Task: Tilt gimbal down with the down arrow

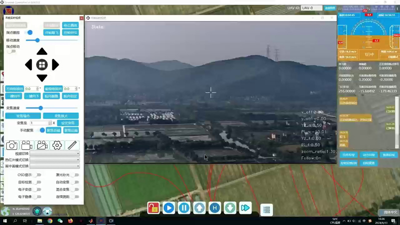Action: (42, 78)
